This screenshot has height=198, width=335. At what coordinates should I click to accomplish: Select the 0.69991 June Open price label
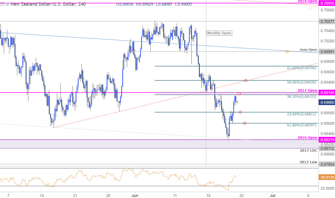point(327,51)
